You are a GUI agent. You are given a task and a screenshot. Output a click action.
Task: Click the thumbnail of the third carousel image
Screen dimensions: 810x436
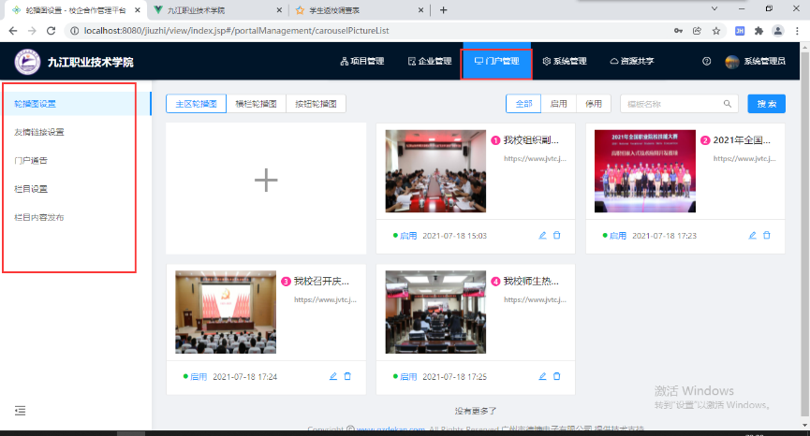(226, 312)
